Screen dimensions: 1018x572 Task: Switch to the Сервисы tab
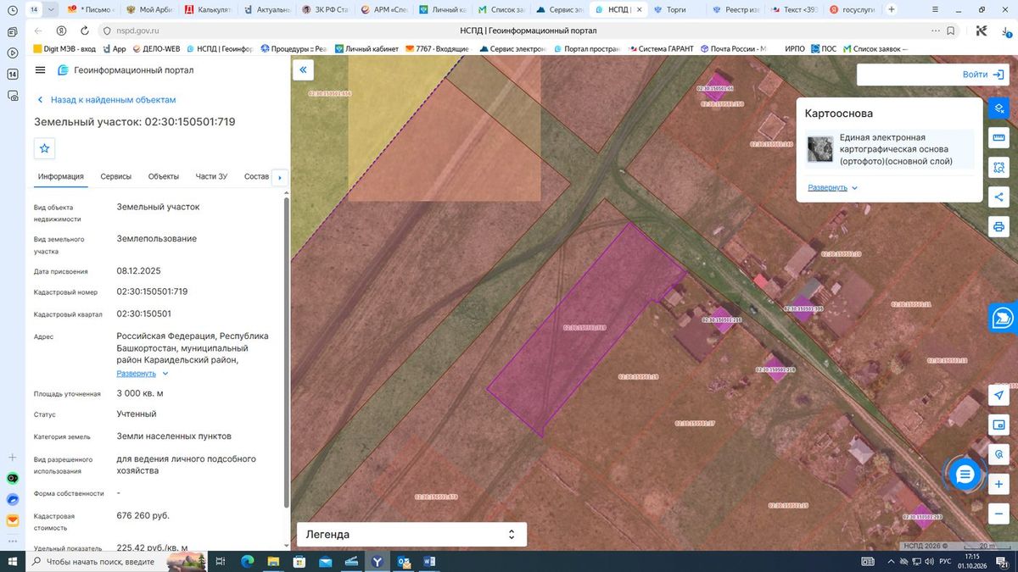tap(116, 176)
